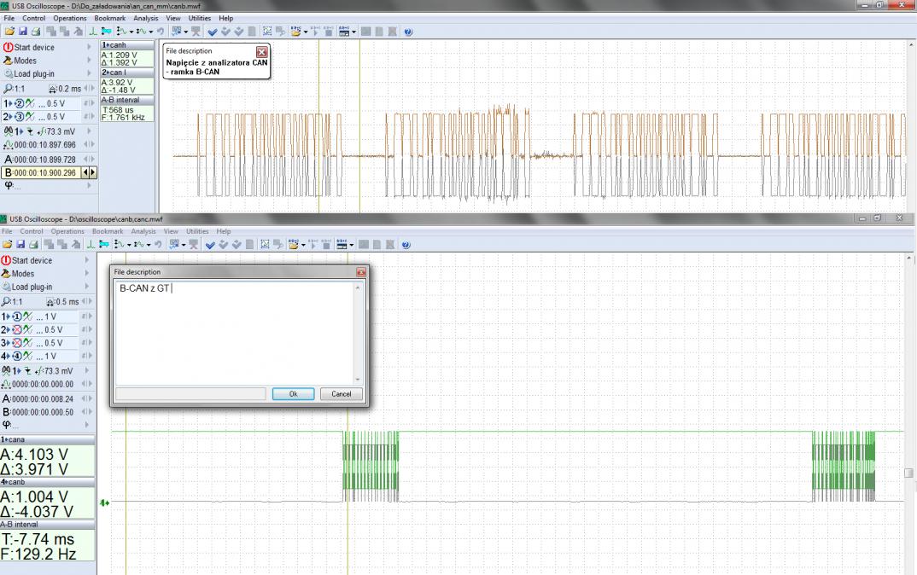Toggle channel 1 enable circle in lower window

[17, 317]
